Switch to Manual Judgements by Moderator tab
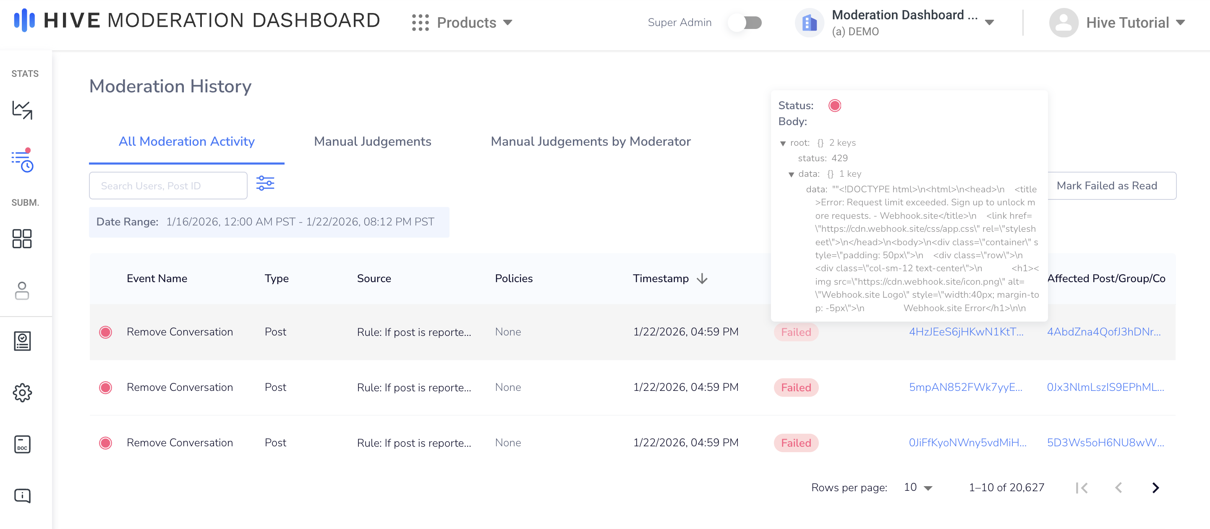1210x529 pixels. coord(590,141)
